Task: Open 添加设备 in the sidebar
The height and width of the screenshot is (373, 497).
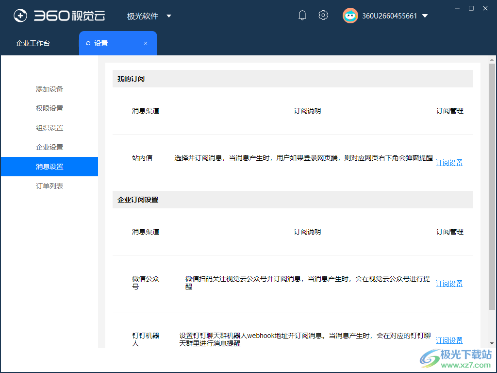Action: 50,89
